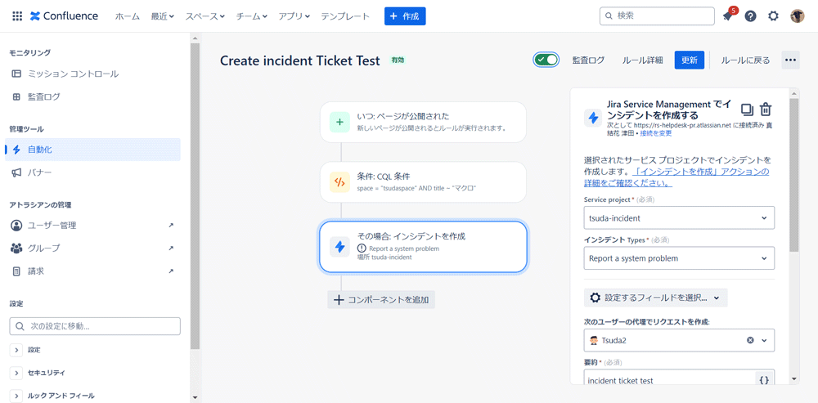Viewport: 818px width, 403px height.
Task: Toggle the rule enabled switch
Action: coord(546,60)
